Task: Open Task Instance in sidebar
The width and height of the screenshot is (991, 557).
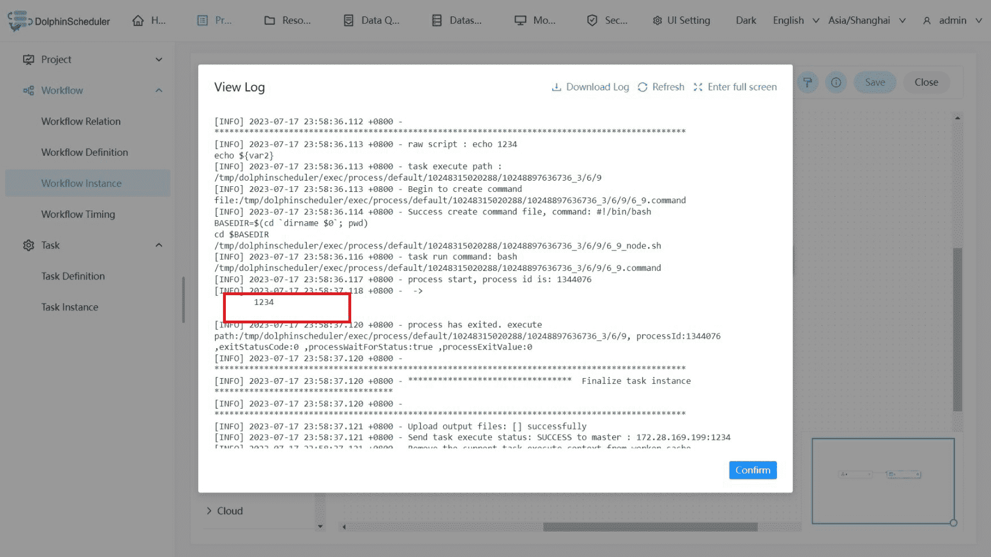Action: point(69,307)
